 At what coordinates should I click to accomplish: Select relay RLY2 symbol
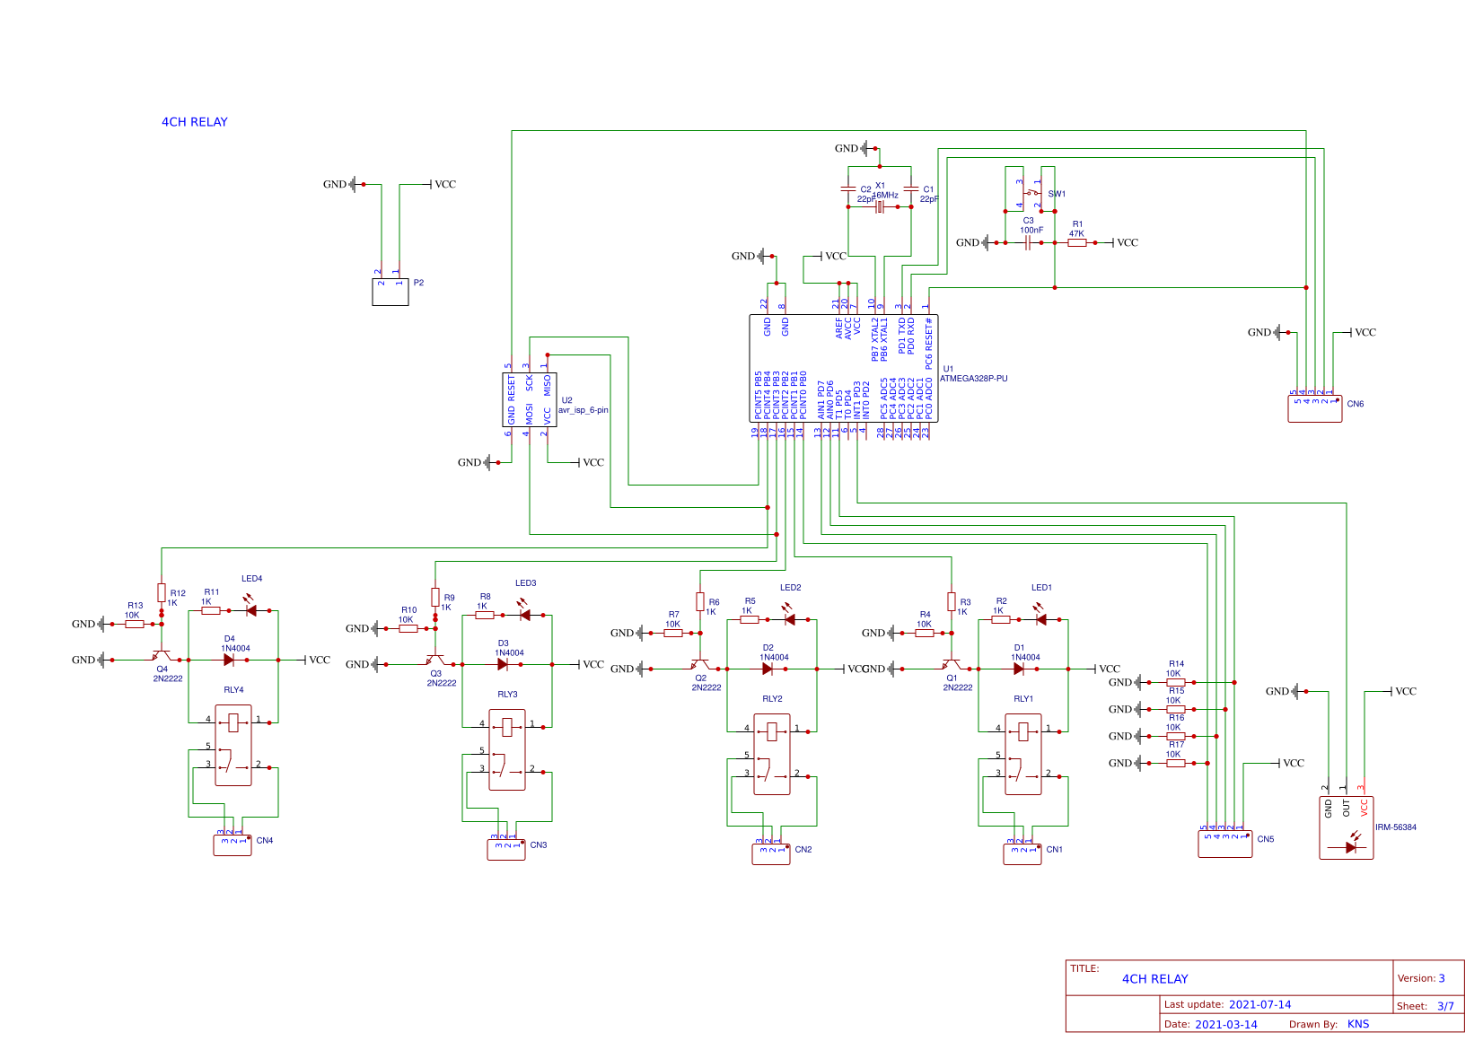(x=772, y=754)
